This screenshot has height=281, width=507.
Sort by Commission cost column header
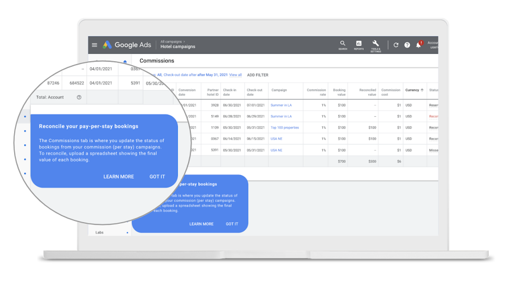(391, 92)
